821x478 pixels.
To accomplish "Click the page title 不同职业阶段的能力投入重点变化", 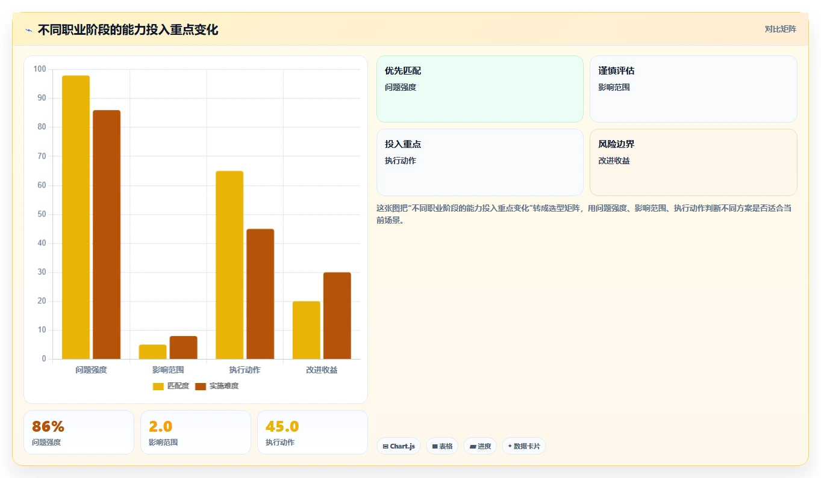I will click(128, 30).
